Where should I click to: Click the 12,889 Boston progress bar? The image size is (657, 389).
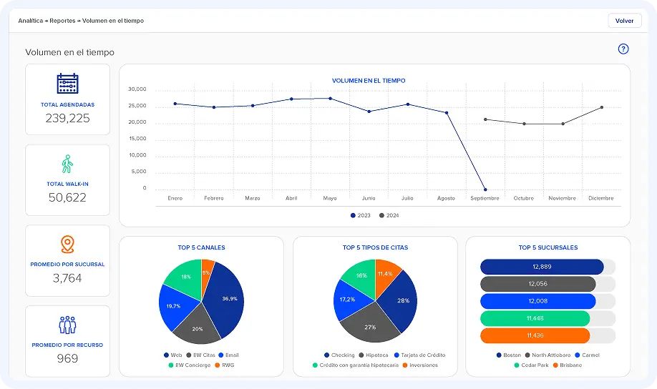(542, 267)
